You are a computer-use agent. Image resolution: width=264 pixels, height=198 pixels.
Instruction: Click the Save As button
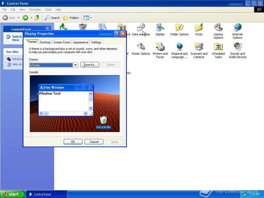click(x=90, y=65)
